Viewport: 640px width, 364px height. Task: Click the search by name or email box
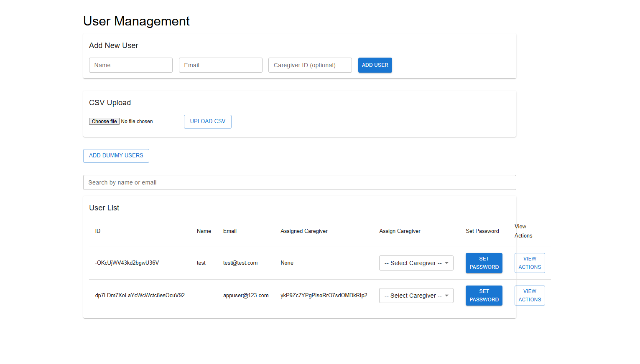pyautogui.click(x=299, y=182)
